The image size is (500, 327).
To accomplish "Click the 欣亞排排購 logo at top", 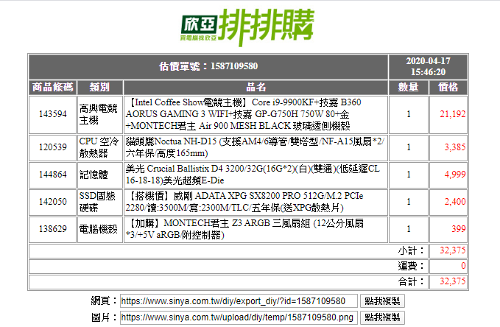I will tap(247, 27).
